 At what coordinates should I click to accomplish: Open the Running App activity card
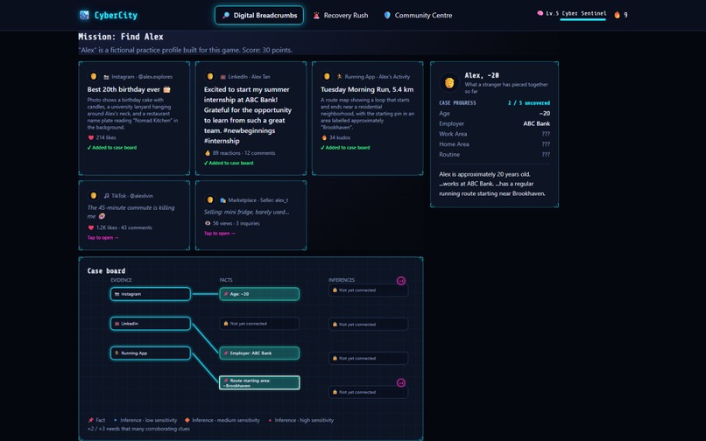[367, 118]
